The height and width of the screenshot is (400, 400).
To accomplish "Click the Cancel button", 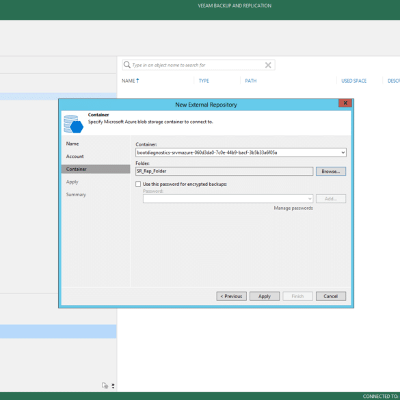I will tap(331, 296).
